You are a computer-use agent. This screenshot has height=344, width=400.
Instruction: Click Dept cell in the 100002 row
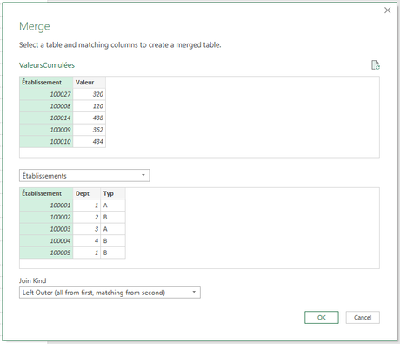coord(87,218)
